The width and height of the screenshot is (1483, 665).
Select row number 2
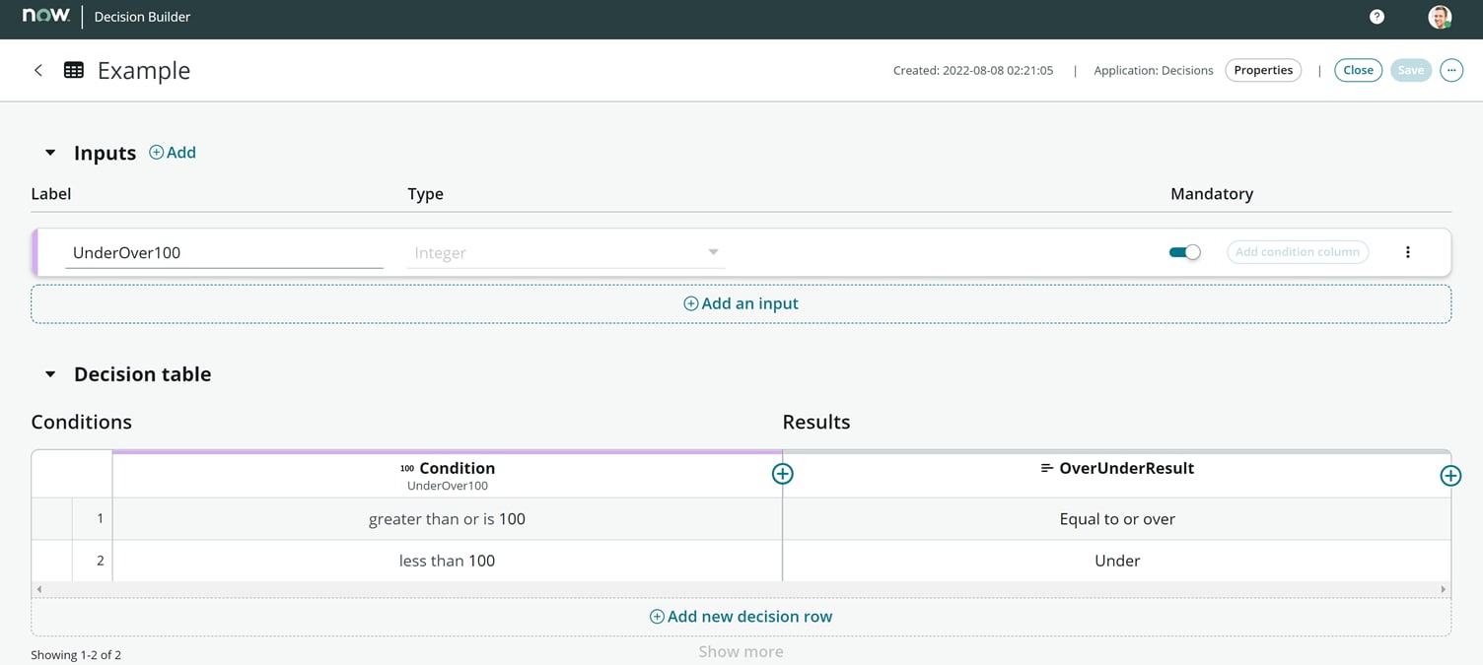pyautogui.click(x=93, y=561)
